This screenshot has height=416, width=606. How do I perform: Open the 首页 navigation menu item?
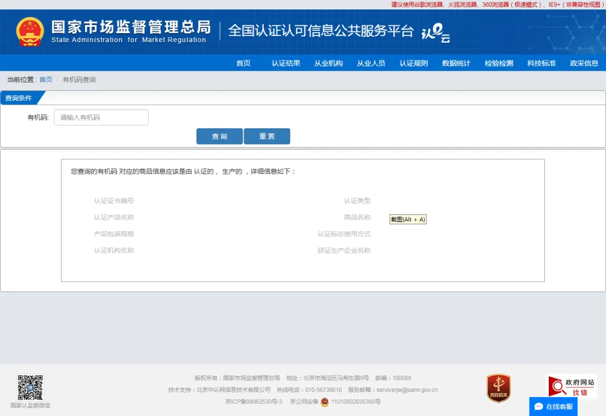point(243,63)
